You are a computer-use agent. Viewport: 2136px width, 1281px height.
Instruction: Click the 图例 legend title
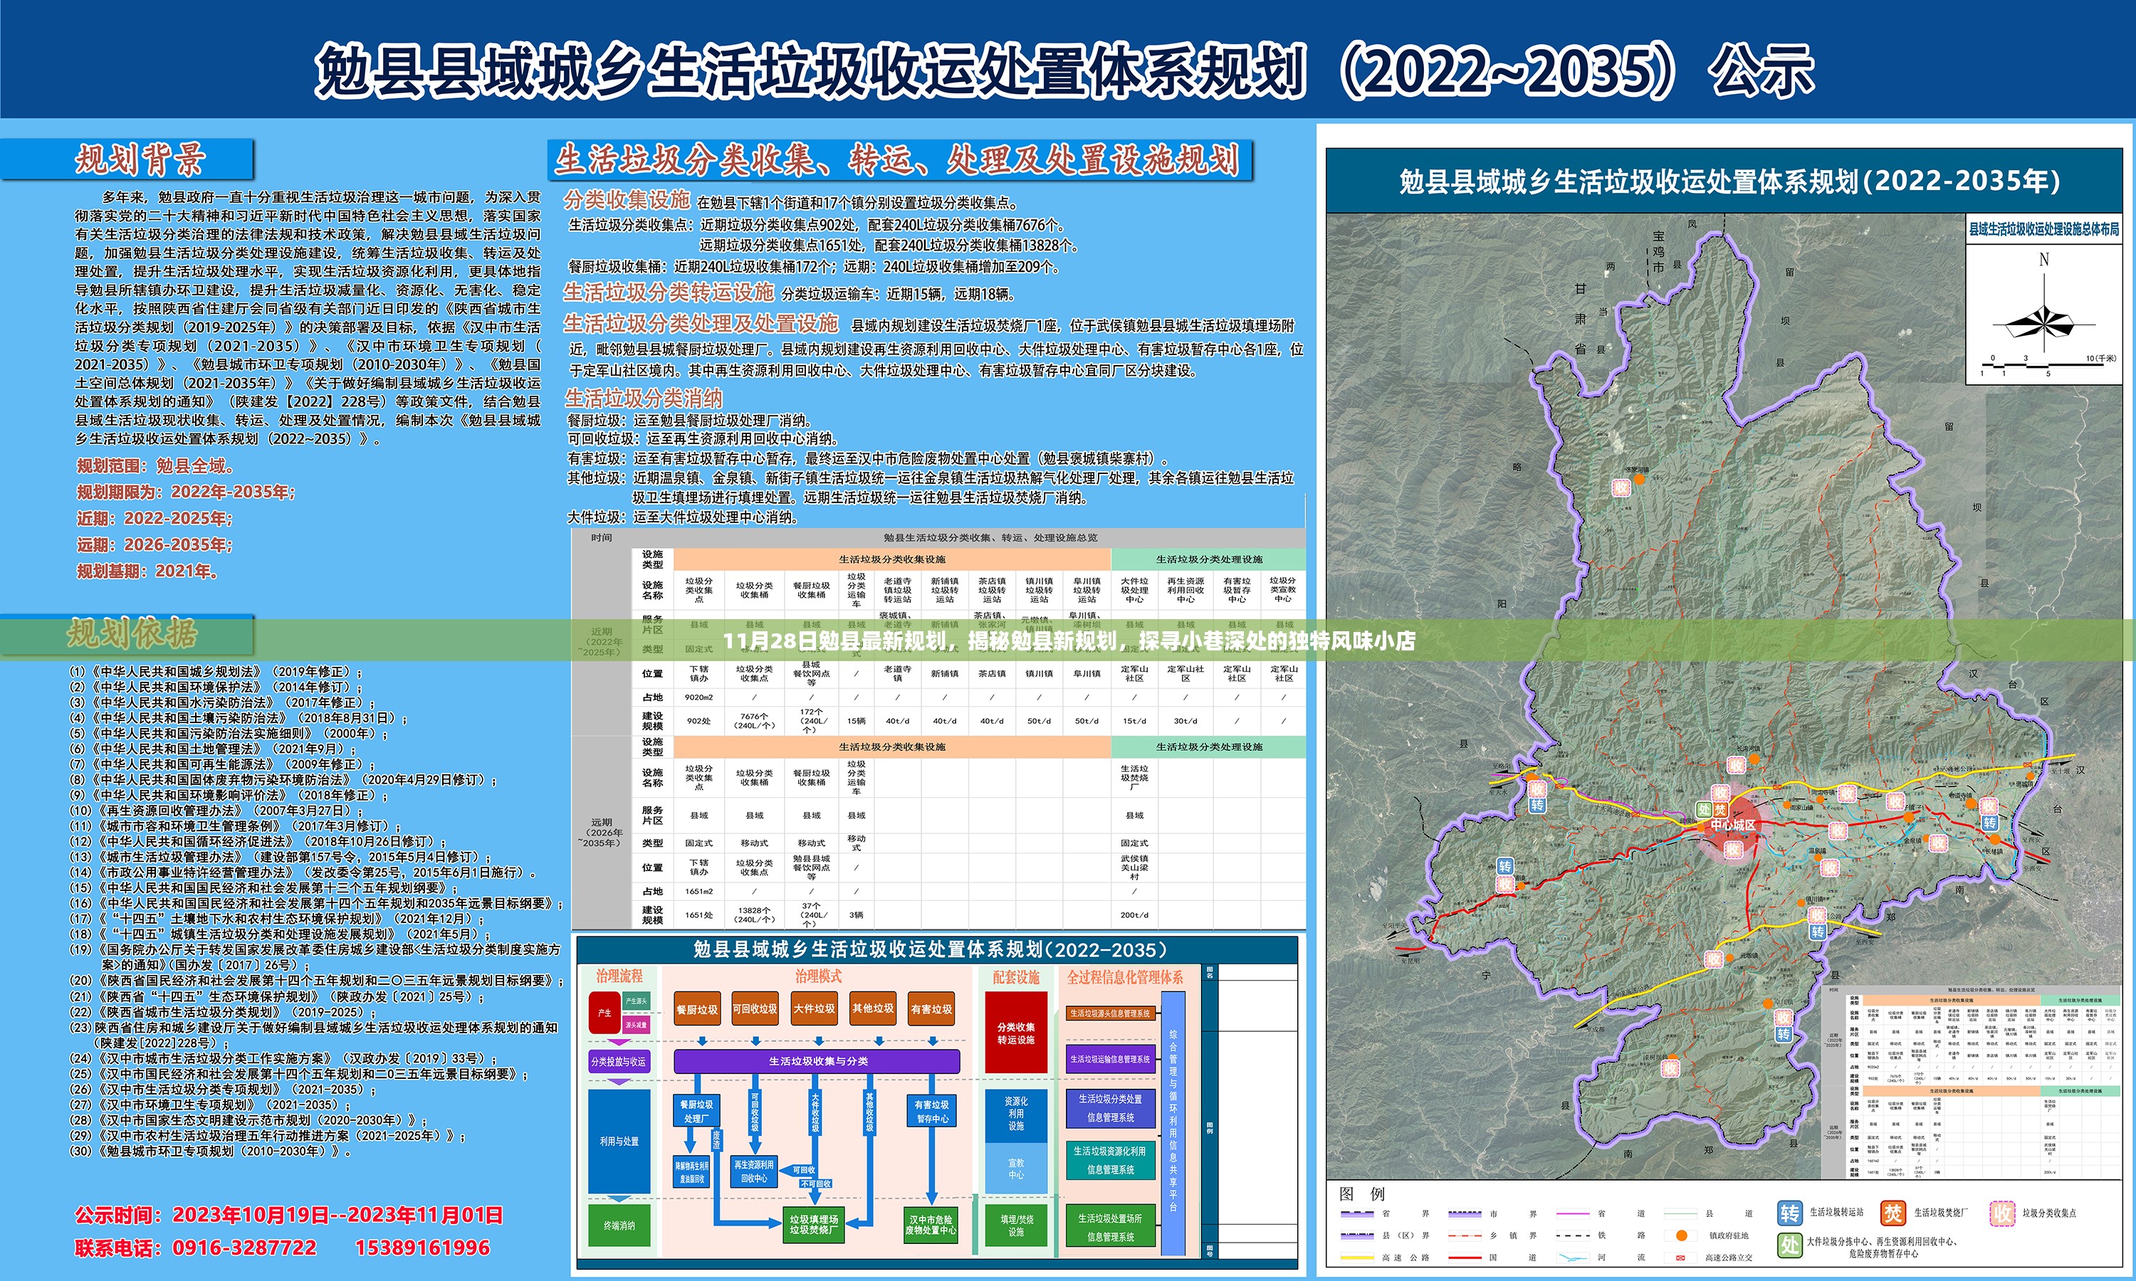(1361, 1193)
